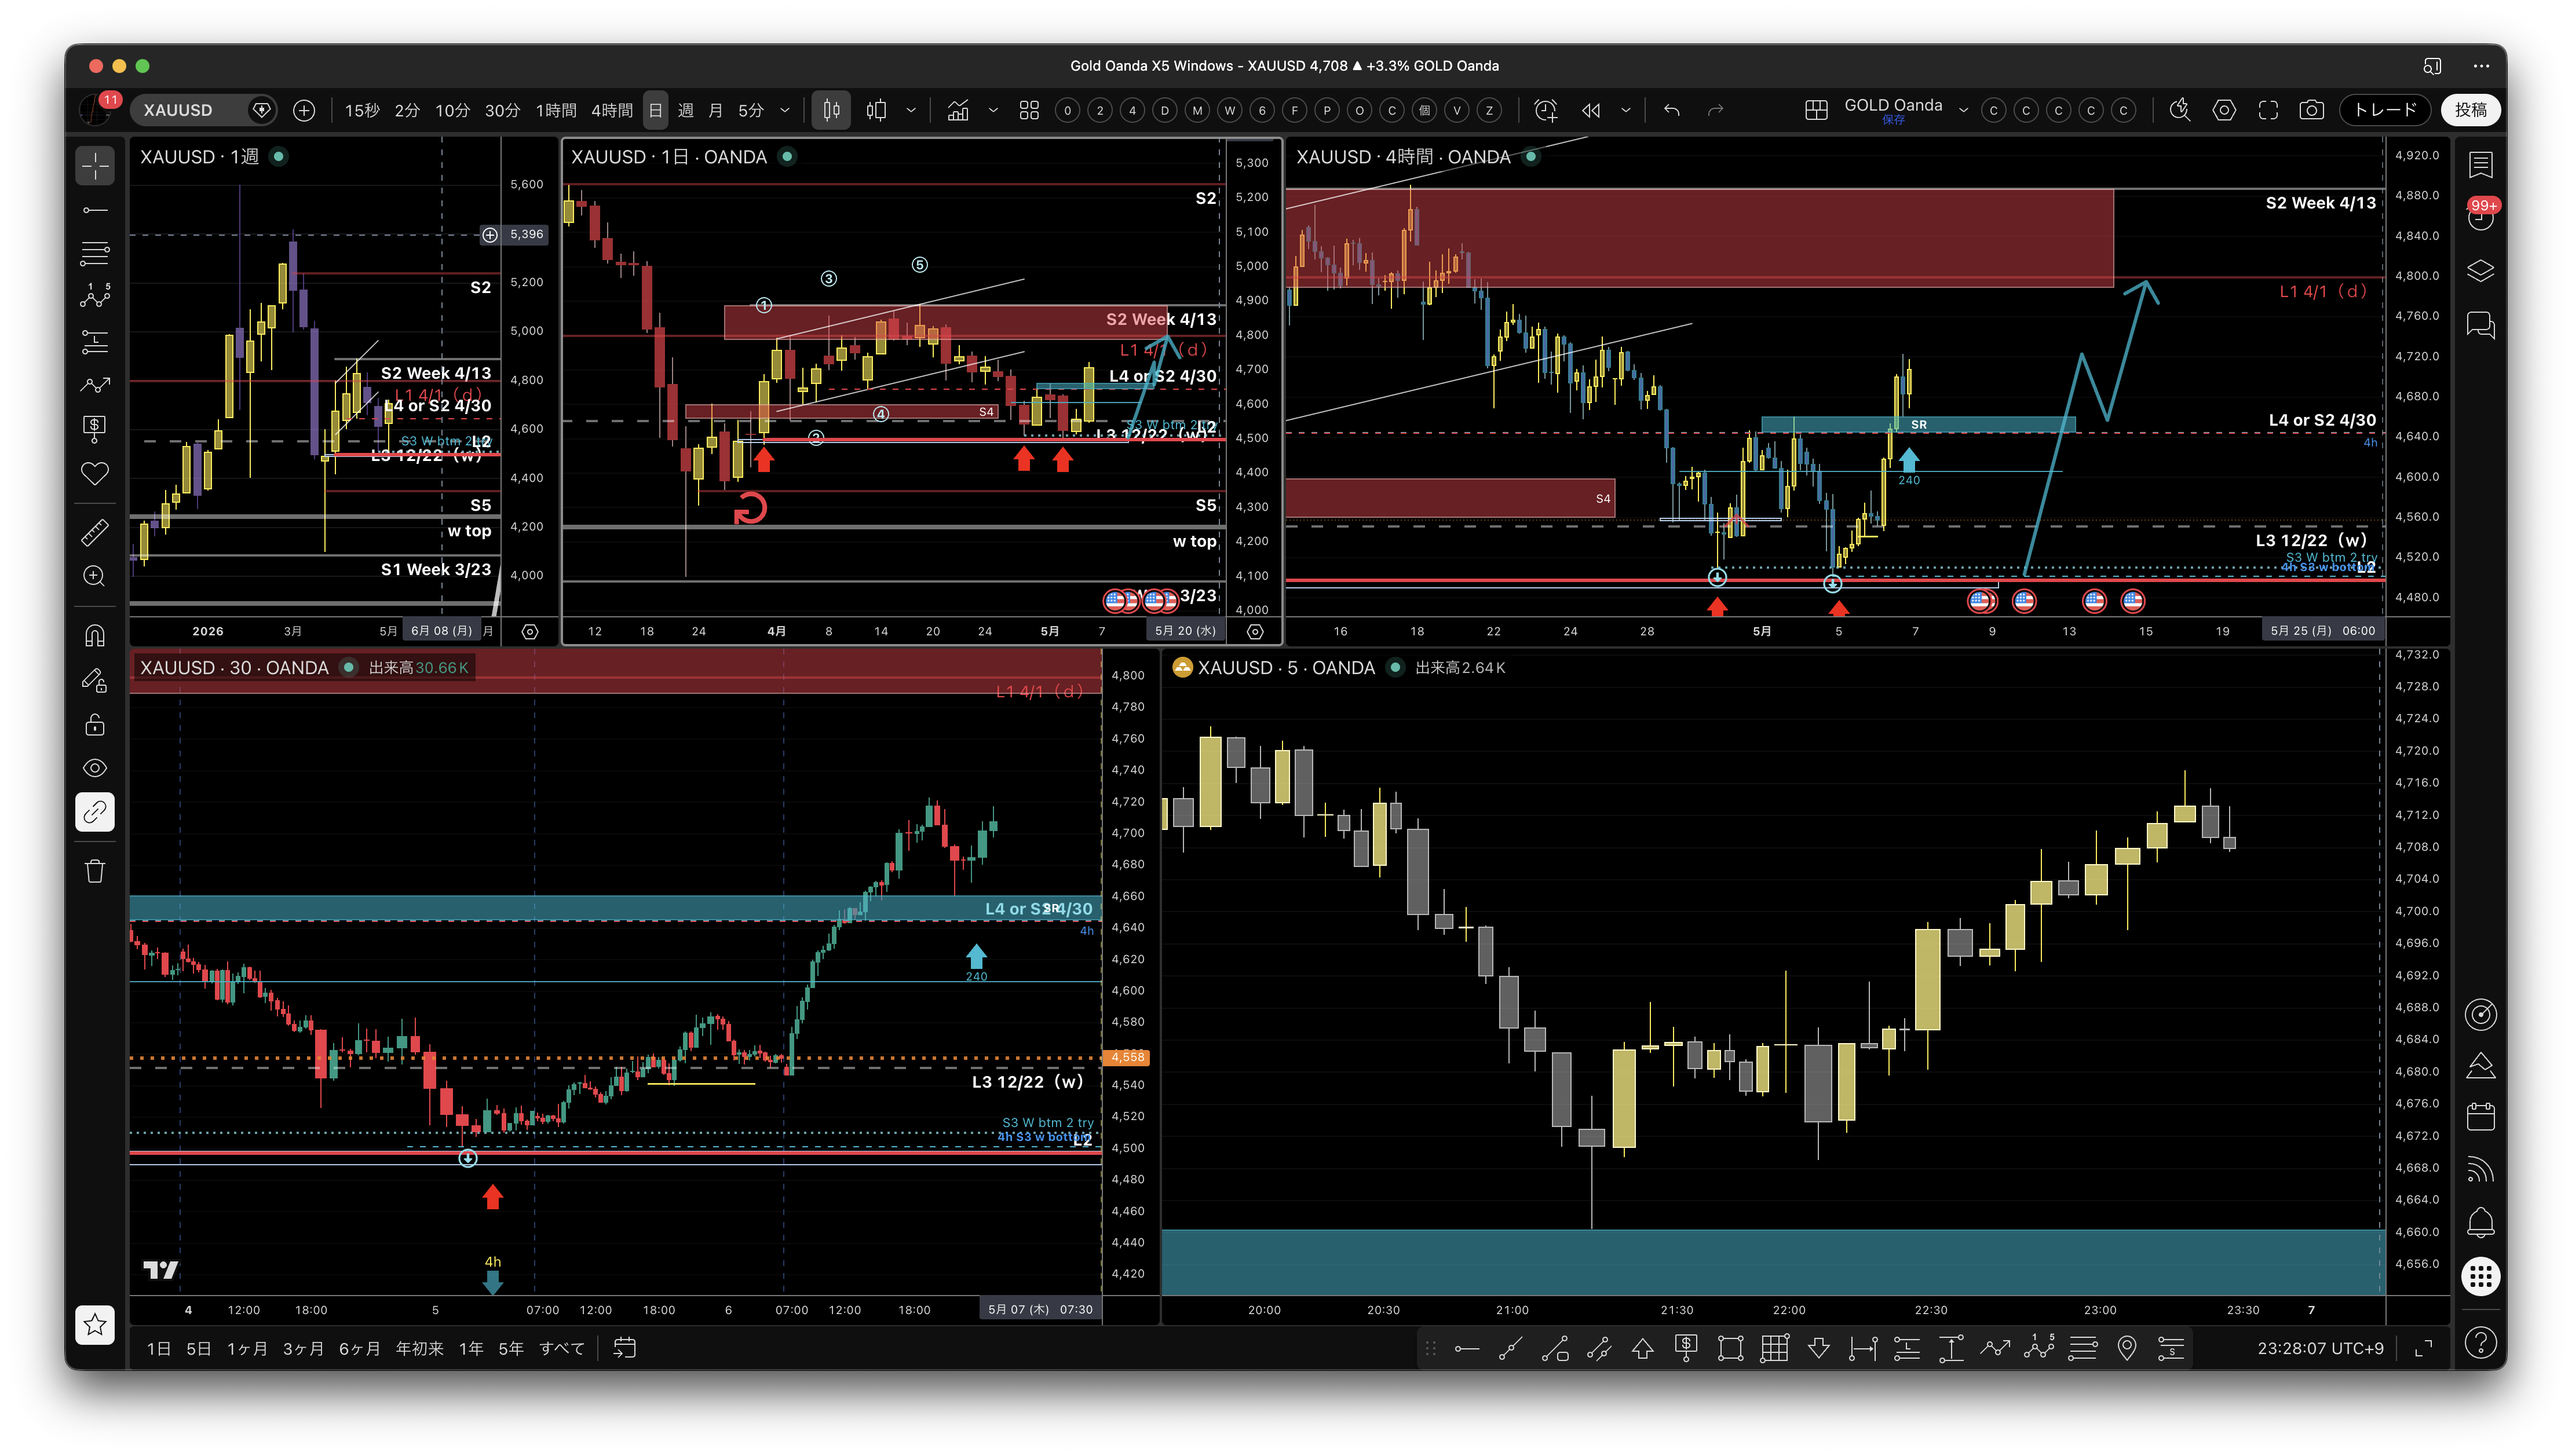Open the chat bubbles icon in right sidebar
This screenshot has width=2572, height=1456.
pyautogui.click(x=2481, y=325)
